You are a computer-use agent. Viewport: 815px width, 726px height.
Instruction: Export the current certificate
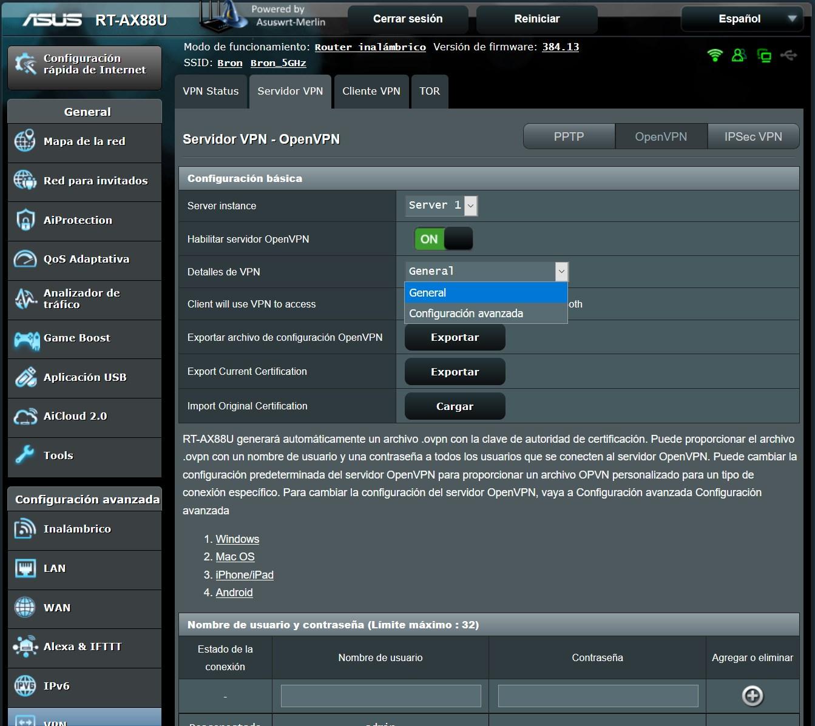pyautogui.click(x=455, y=372)
